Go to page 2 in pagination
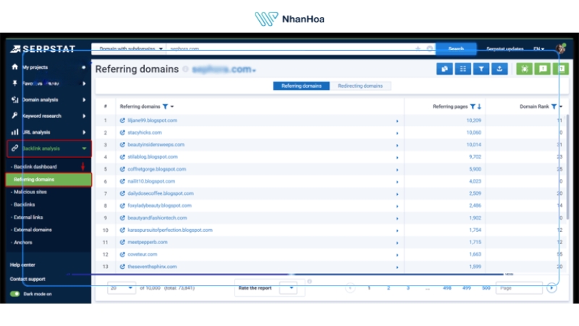 tap(389, 288)
